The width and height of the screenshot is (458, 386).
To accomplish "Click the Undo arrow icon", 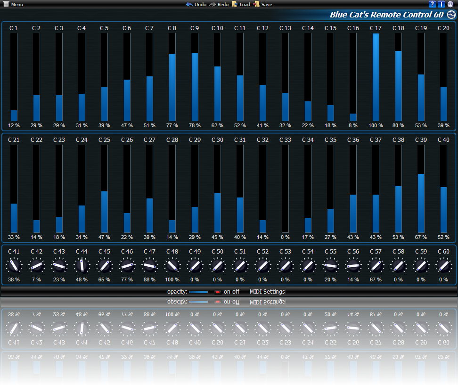I will (x=189, y=4).
